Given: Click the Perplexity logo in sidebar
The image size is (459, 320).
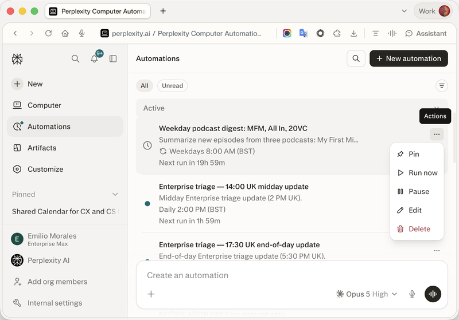Looking at the screenshot, I should click(x=17, y=59).
